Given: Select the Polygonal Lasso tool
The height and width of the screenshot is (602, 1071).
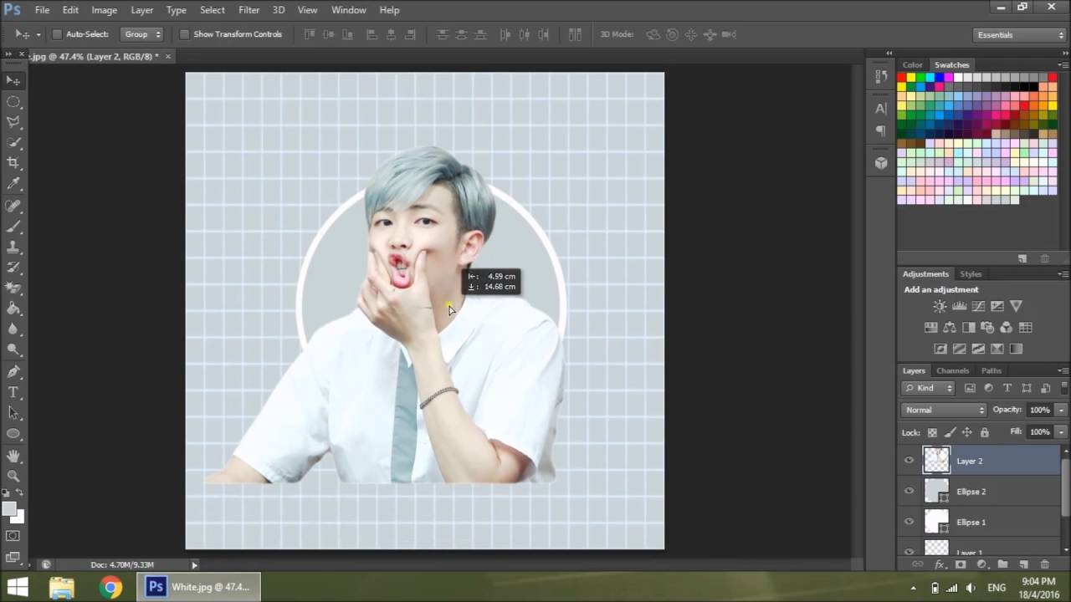Looking at the screenshot, I should click(x=13, y=122).
